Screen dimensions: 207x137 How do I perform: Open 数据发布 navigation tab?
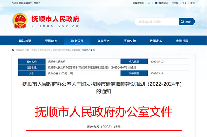tap(156, 41)
